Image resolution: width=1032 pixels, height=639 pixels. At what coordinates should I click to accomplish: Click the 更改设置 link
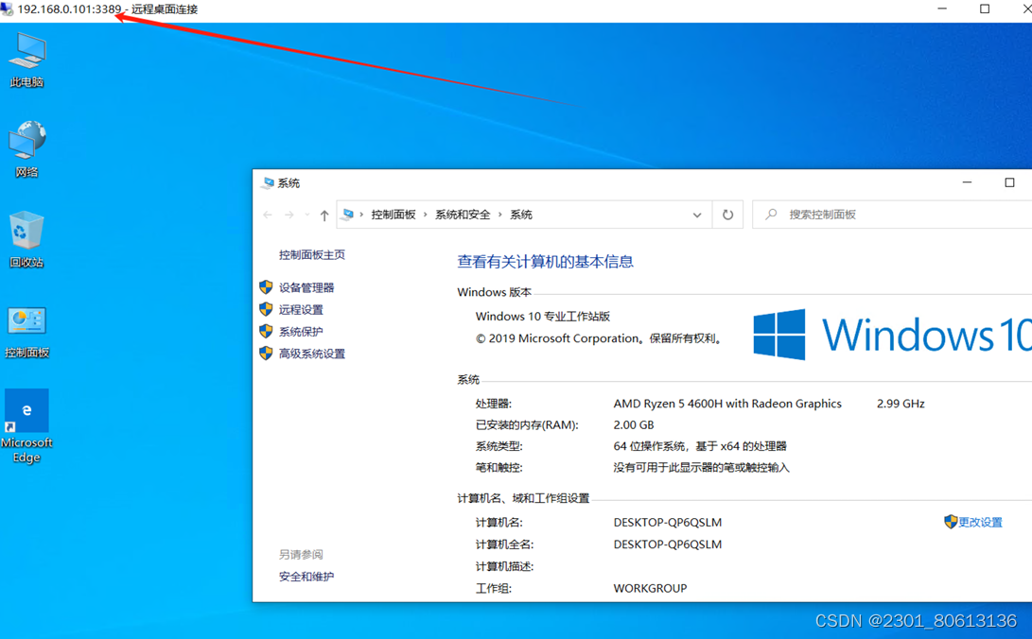pyautogui.click(x=981, y=522)
